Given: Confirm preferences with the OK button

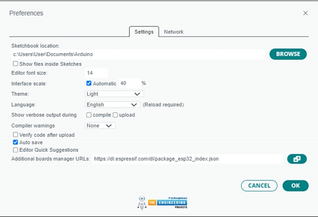Looking at the screenshot, I should (295, 186).
